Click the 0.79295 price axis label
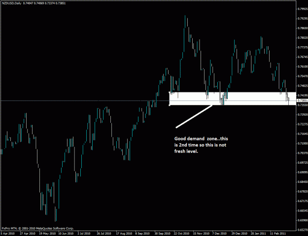Screen dimensions: 308x236 pyautogui.click(x=303, y=19)
